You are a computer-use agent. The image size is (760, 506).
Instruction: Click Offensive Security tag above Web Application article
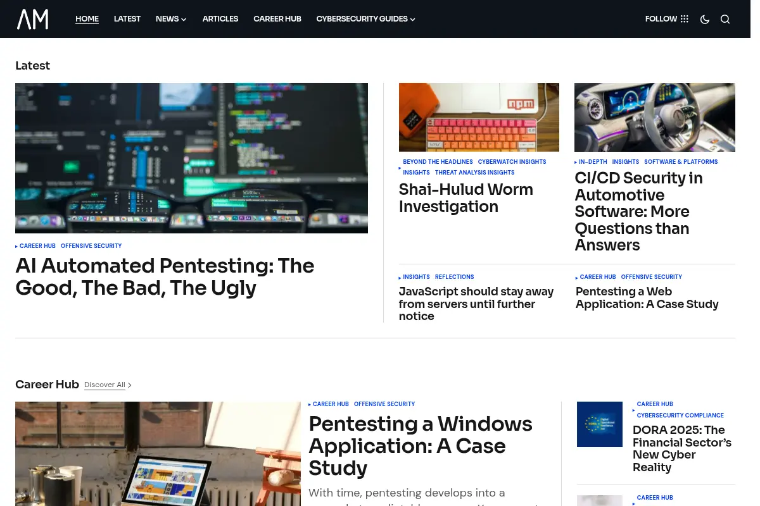click(651, 277)
